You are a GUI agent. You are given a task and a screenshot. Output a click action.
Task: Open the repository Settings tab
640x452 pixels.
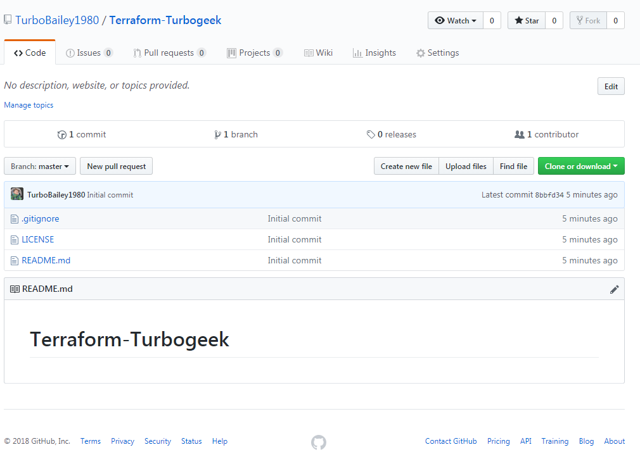click(x=438, y=53)
